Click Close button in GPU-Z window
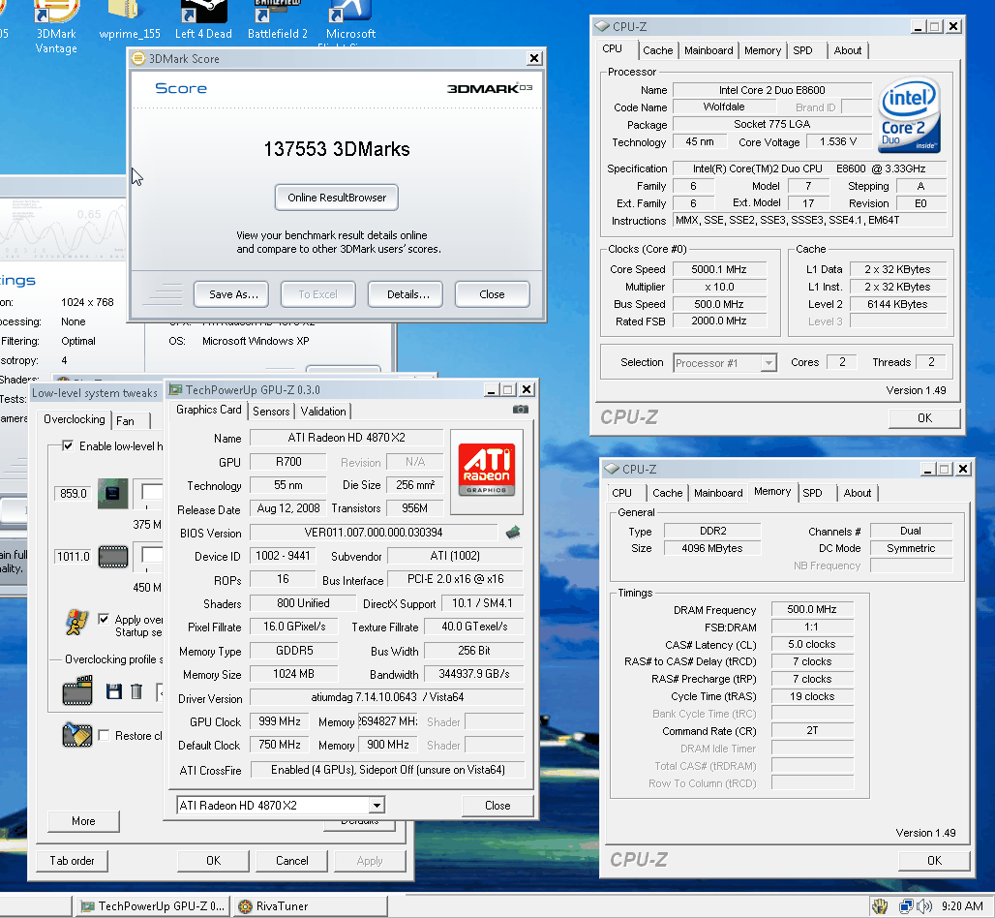Viewport: 995px width, 918px height. (497, 805)
